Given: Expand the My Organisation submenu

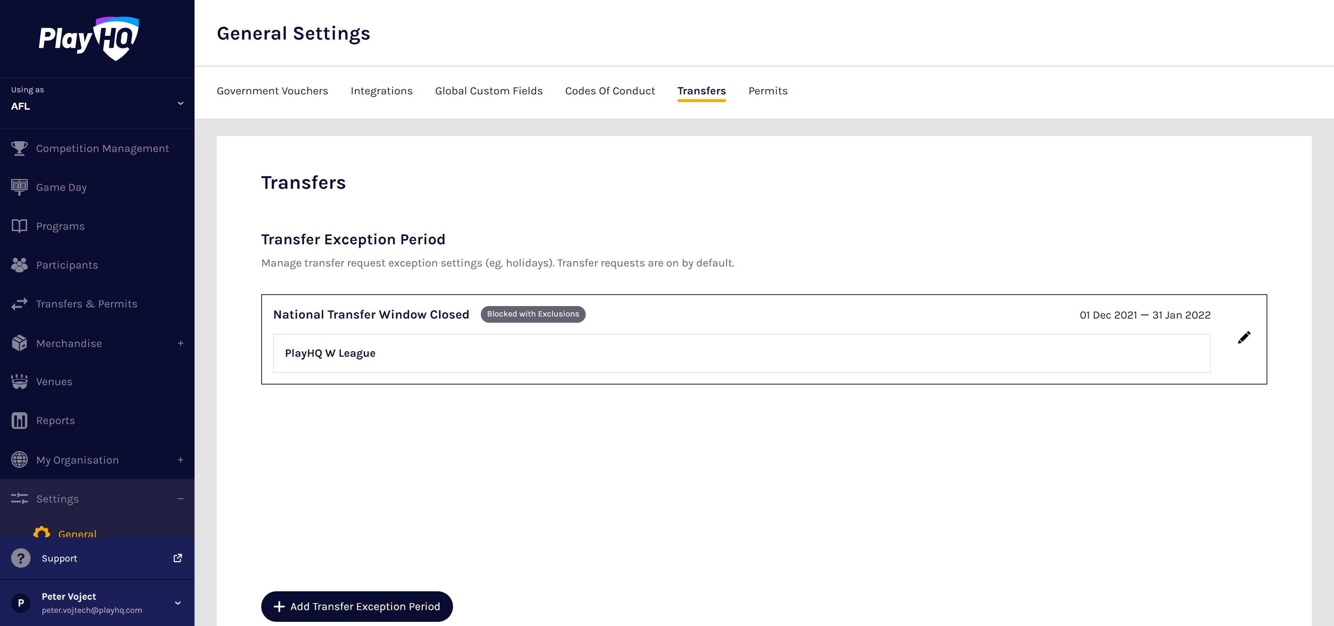Looking at the screenshot, I should point(180,459).
